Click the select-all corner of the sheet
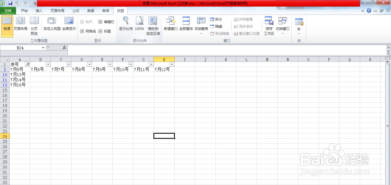The image size is (391, 185). point(5,59)
